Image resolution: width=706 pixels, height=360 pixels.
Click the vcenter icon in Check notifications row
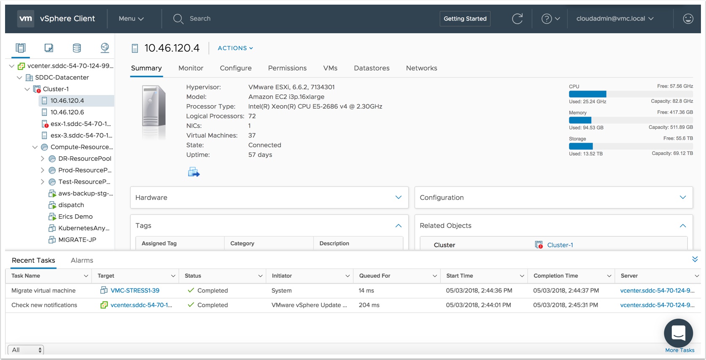pyautogui.click(x=104, y=305)
